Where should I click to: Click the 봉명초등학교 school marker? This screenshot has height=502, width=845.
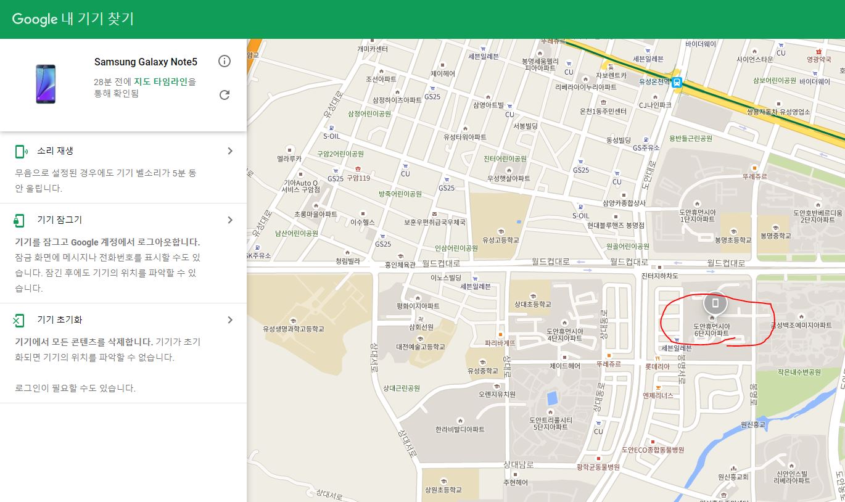733,231
